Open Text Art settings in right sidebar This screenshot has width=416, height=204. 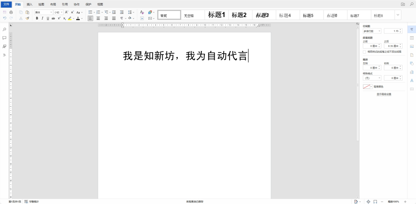412,81
